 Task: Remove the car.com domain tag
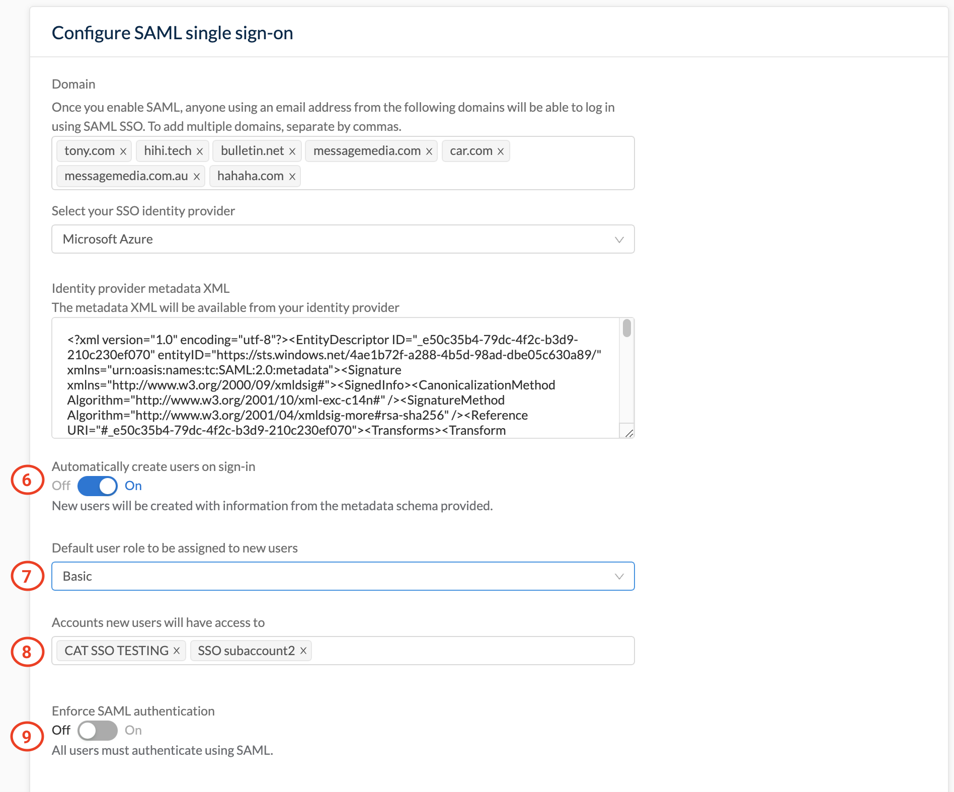501,150
